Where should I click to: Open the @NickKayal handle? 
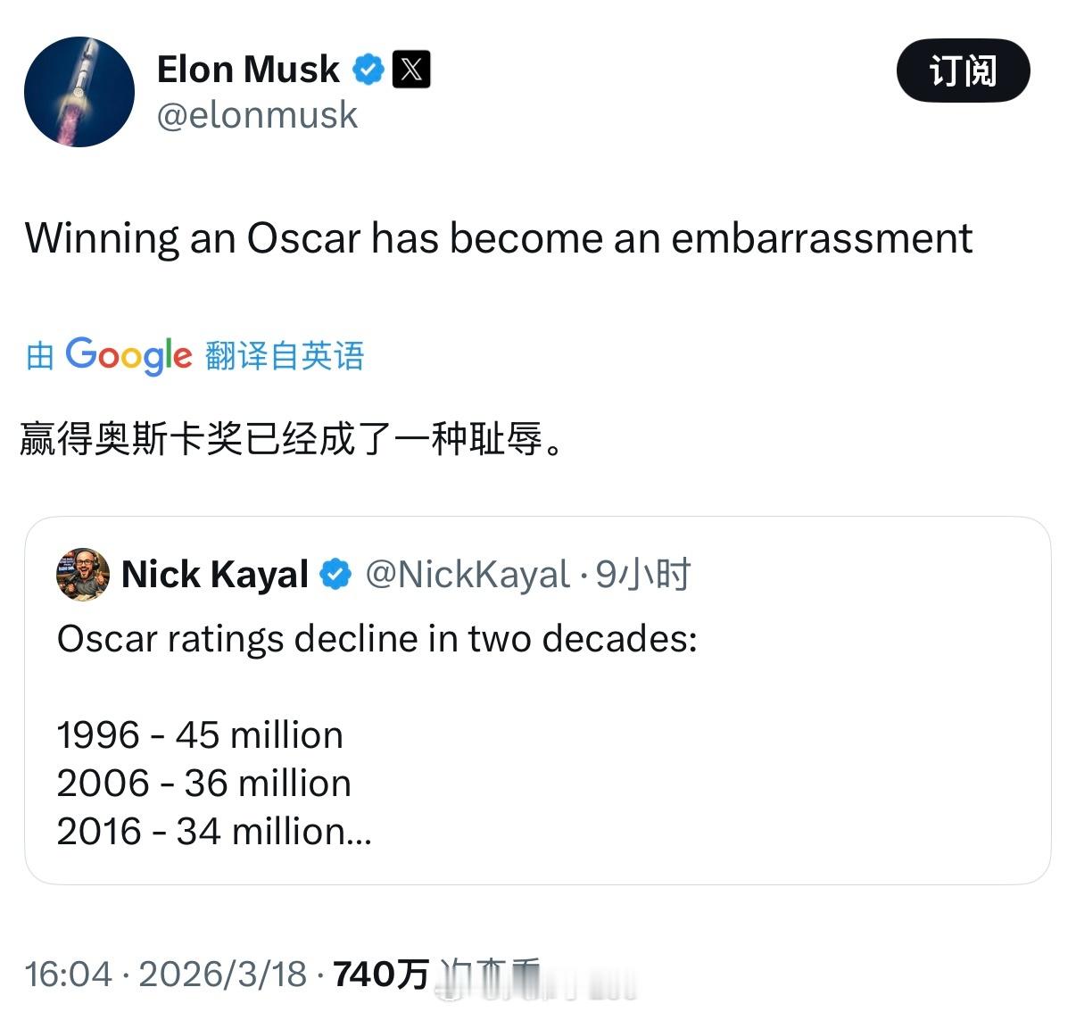click(x=468, y=574)
